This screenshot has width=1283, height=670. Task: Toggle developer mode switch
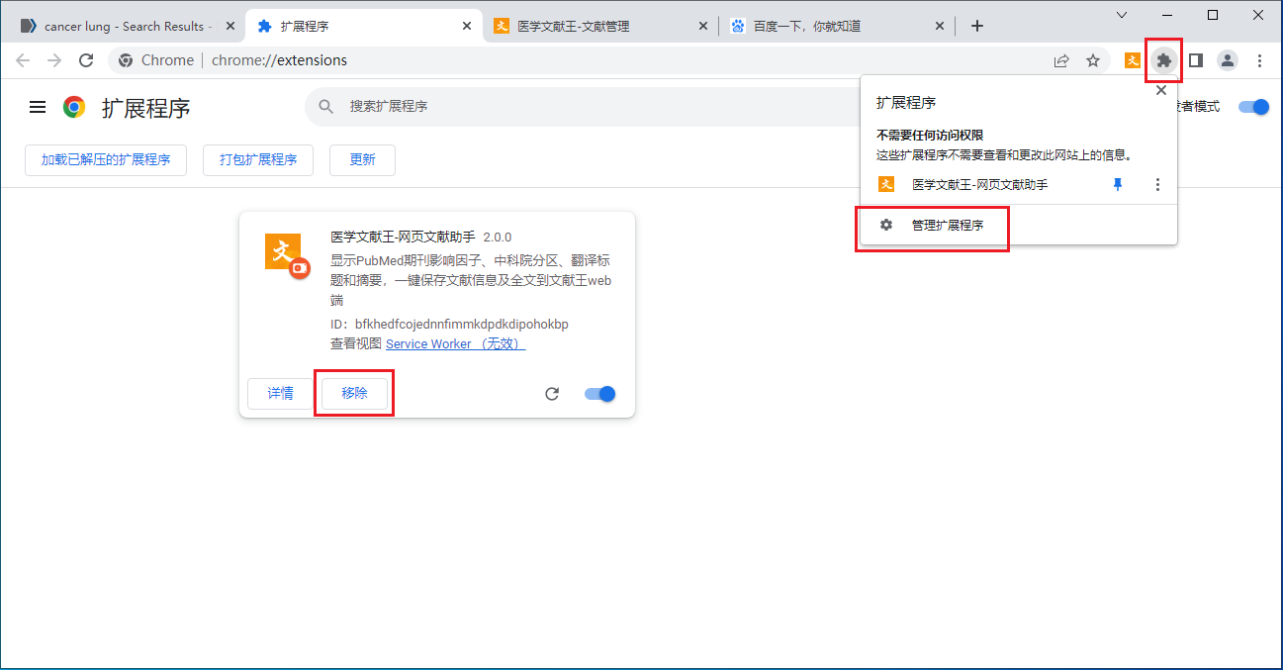click(1253, 107)
